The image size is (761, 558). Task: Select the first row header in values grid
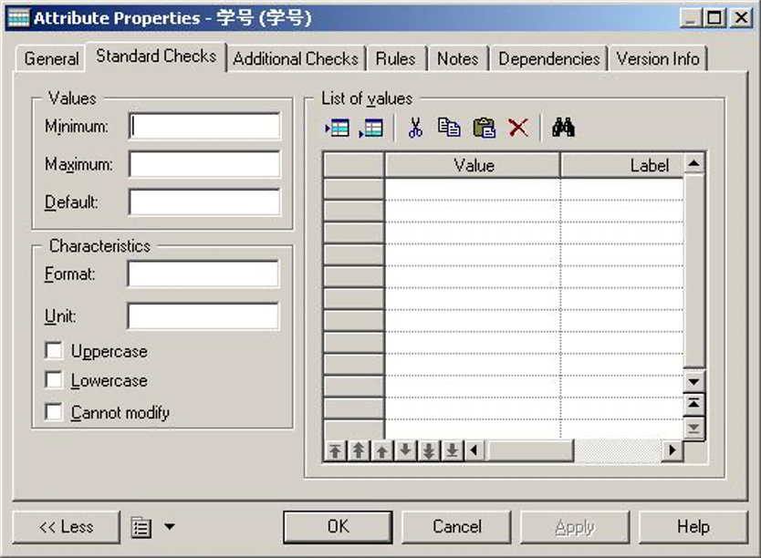[354, 189]
